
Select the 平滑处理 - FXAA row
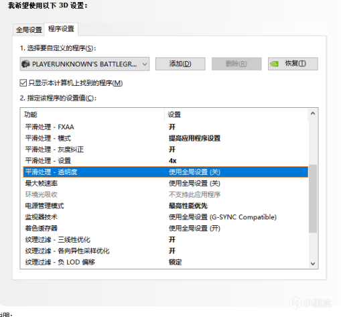(x=165, y=127)
